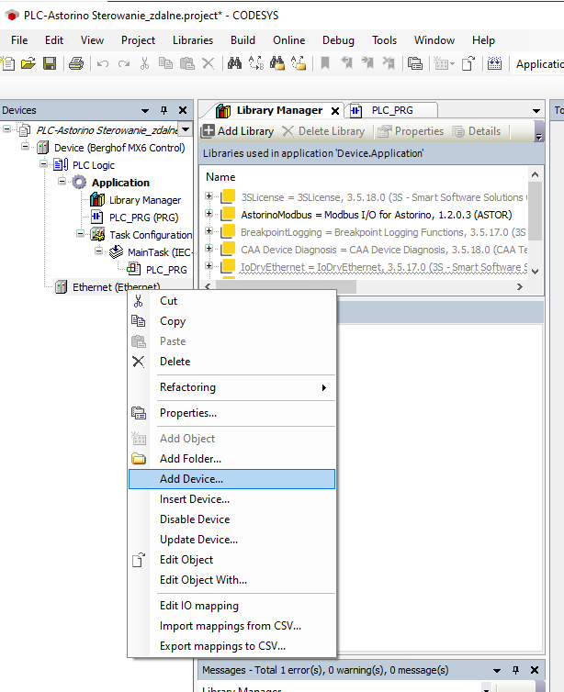Close the Devices panel
Screen dimensions: 564x692
(183, 110)
